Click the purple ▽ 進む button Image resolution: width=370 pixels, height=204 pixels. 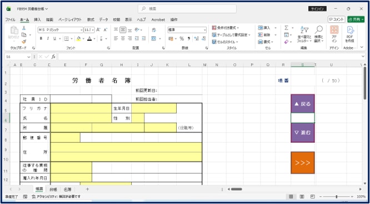click(303, 133)
